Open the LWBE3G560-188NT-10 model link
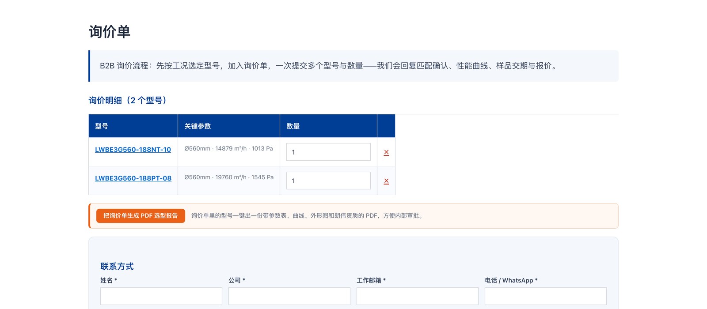This screenshot has width=707, height=309. click(x=133, y=150)
